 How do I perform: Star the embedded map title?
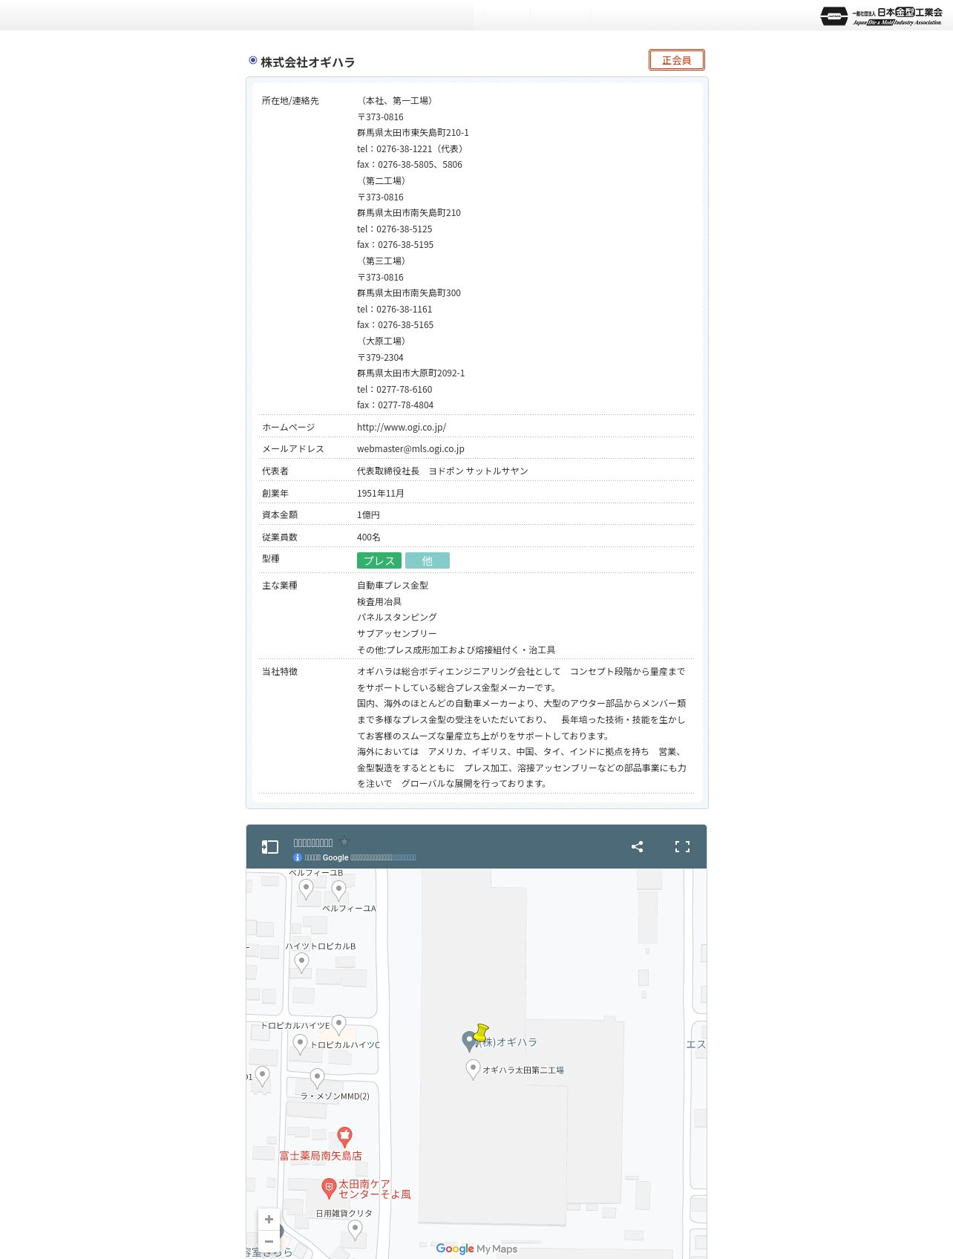click(x=344, y=842)
